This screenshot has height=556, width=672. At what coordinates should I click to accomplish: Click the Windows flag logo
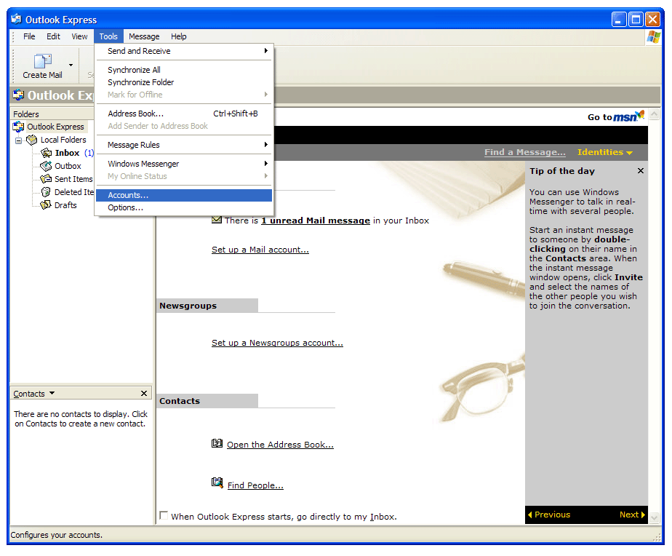point(654,37)
